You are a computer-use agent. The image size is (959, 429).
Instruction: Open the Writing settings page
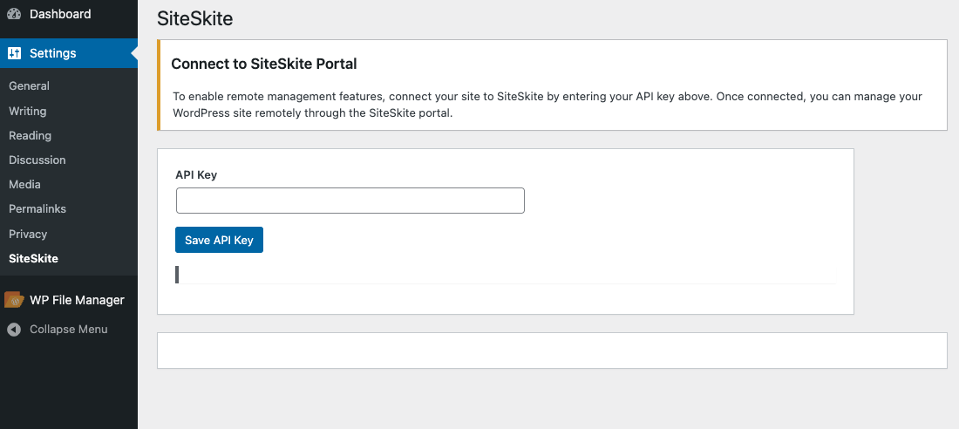point(28,111)
